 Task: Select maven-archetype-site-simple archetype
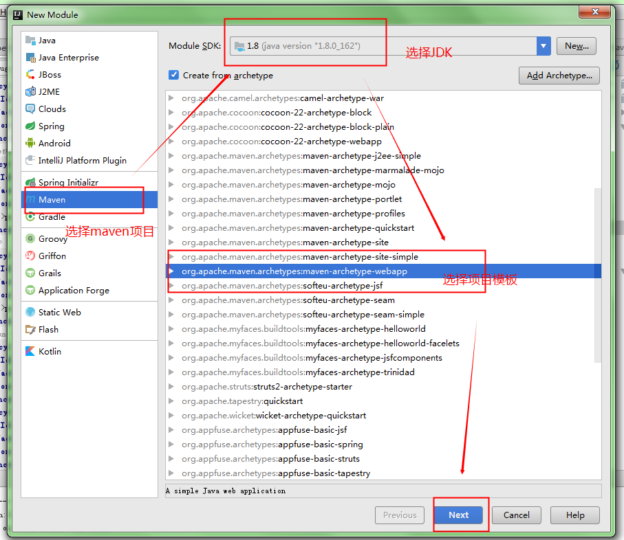click(x=384, y=257)
